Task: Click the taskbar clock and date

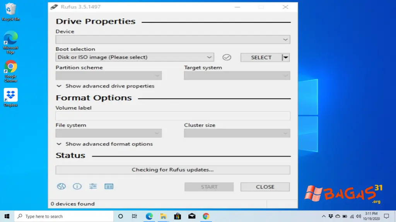Action: [371, 216]
